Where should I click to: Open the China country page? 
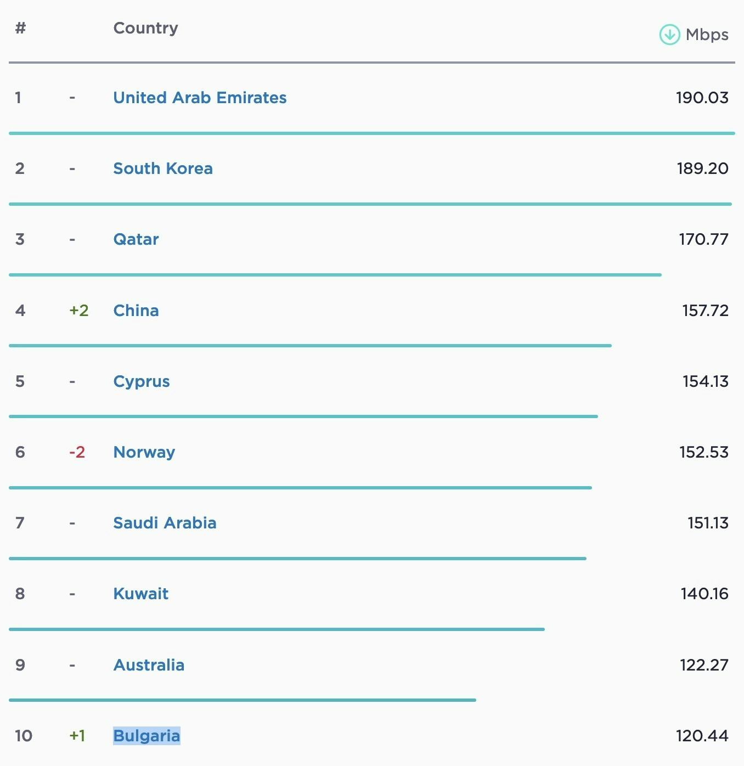coord(136,311)
